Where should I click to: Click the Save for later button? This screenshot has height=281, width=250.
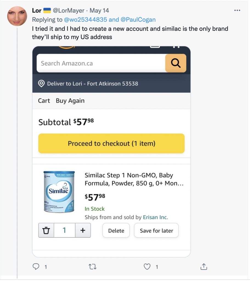(x=156, y=231)
